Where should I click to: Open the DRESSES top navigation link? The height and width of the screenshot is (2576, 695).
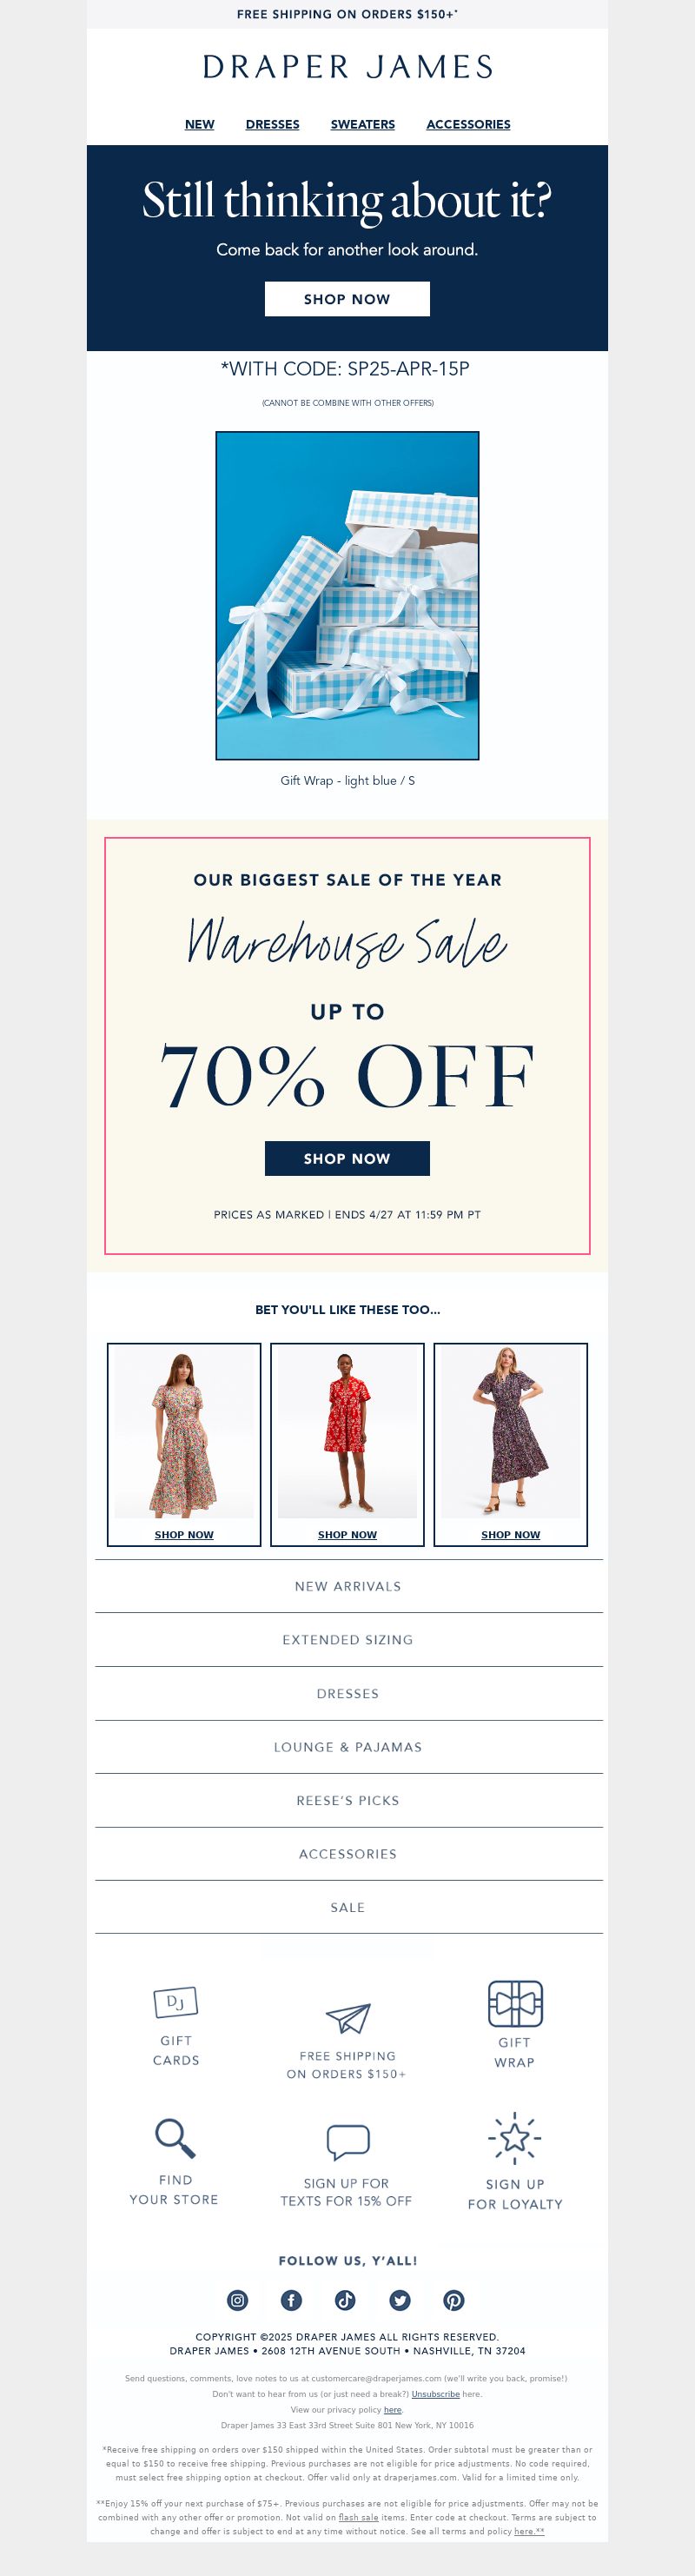pyautogui.click(x=273, y=124)
